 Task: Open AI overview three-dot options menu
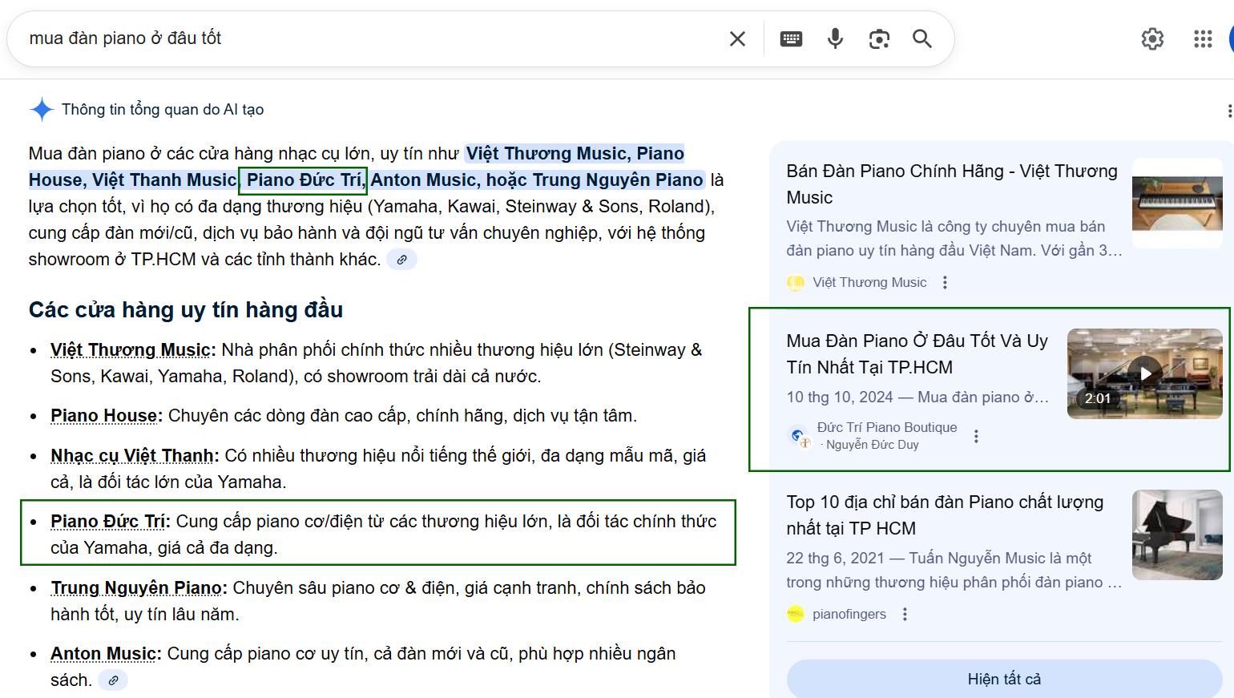click(1229, 111)
